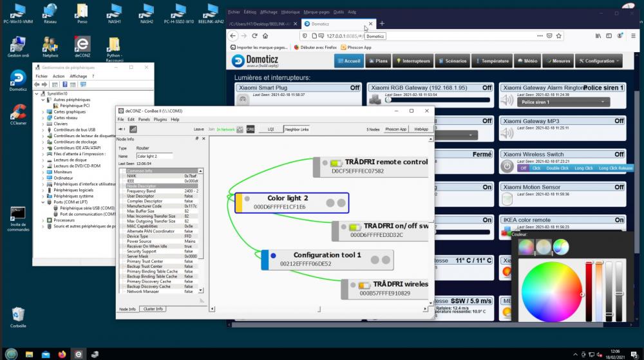The width and height of the screenshot is (644, 360).
Task: Collapse Autres périphériques tree node
Action: 43,100
